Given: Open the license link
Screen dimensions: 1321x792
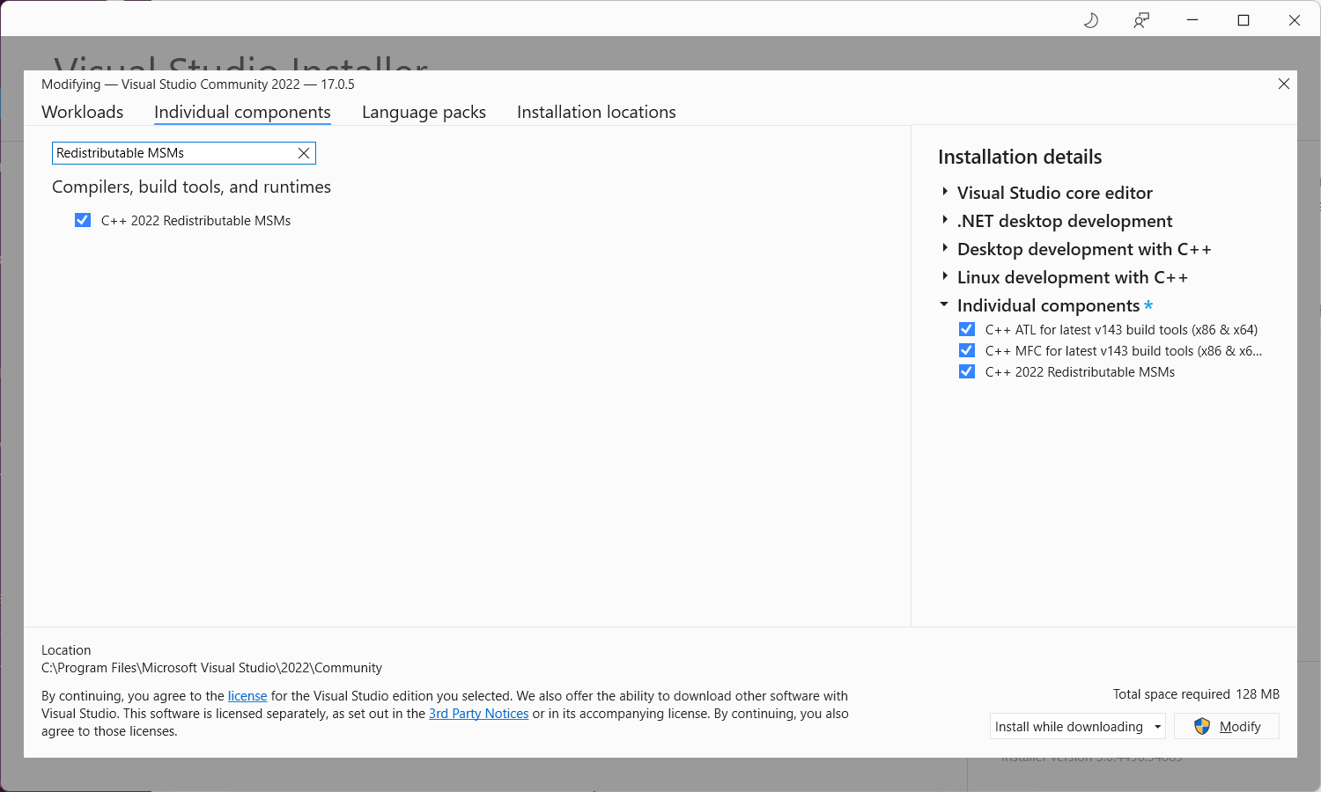Looking at the screenshot, I should (247, 696).
